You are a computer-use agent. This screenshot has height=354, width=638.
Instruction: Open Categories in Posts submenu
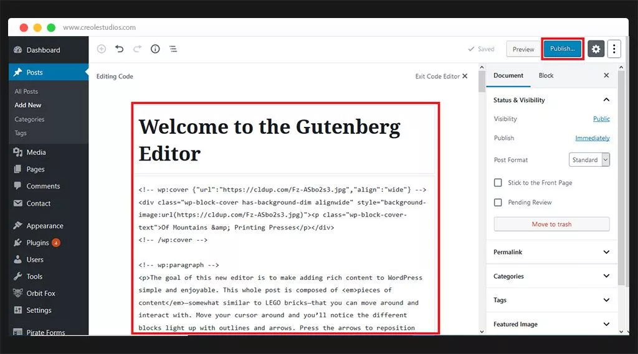coord(29,119)
